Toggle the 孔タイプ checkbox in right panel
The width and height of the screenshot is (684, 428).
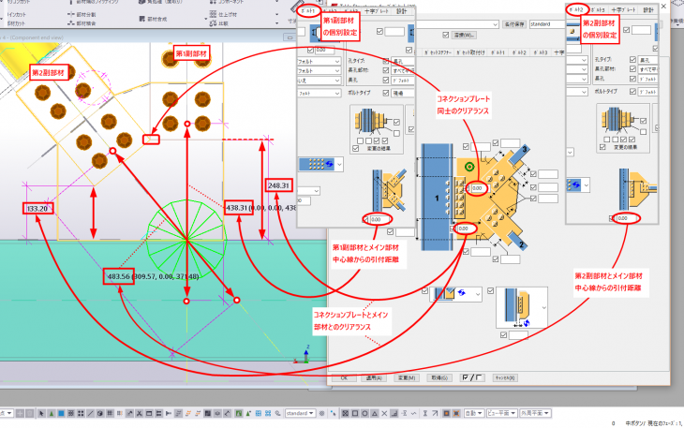632,59
